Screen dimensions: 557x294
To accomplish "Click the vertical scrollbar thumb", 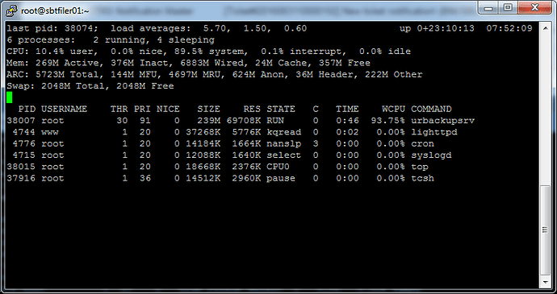I will tap(545, 230).
